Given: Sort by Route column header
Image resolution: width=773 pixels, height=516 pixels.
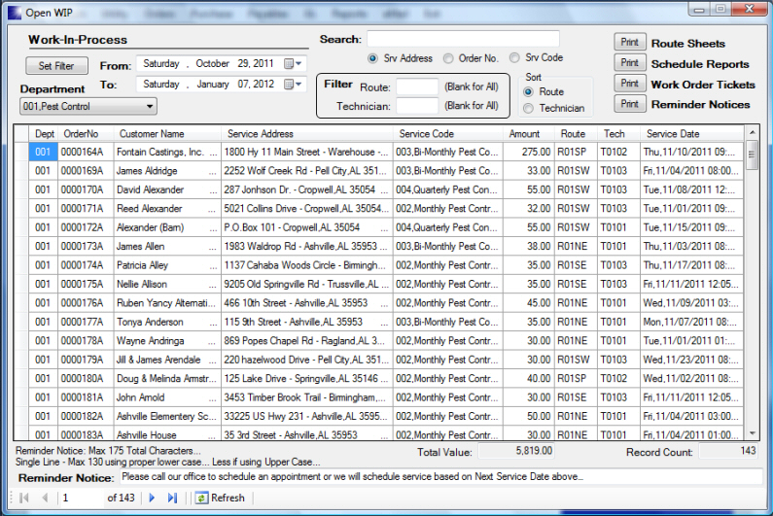Looking at the screenshot, I should (576, 133).
